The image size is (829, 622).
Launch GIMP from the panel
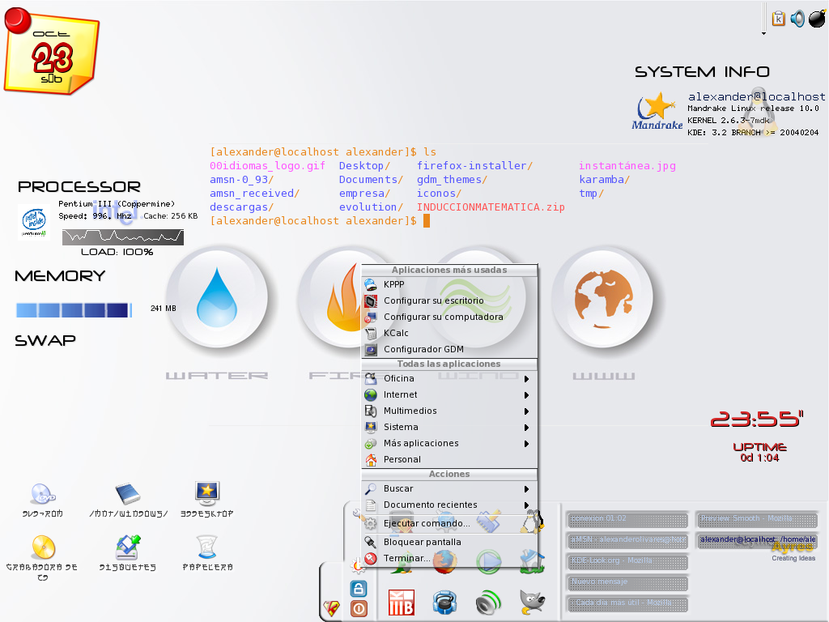point(532,603)
